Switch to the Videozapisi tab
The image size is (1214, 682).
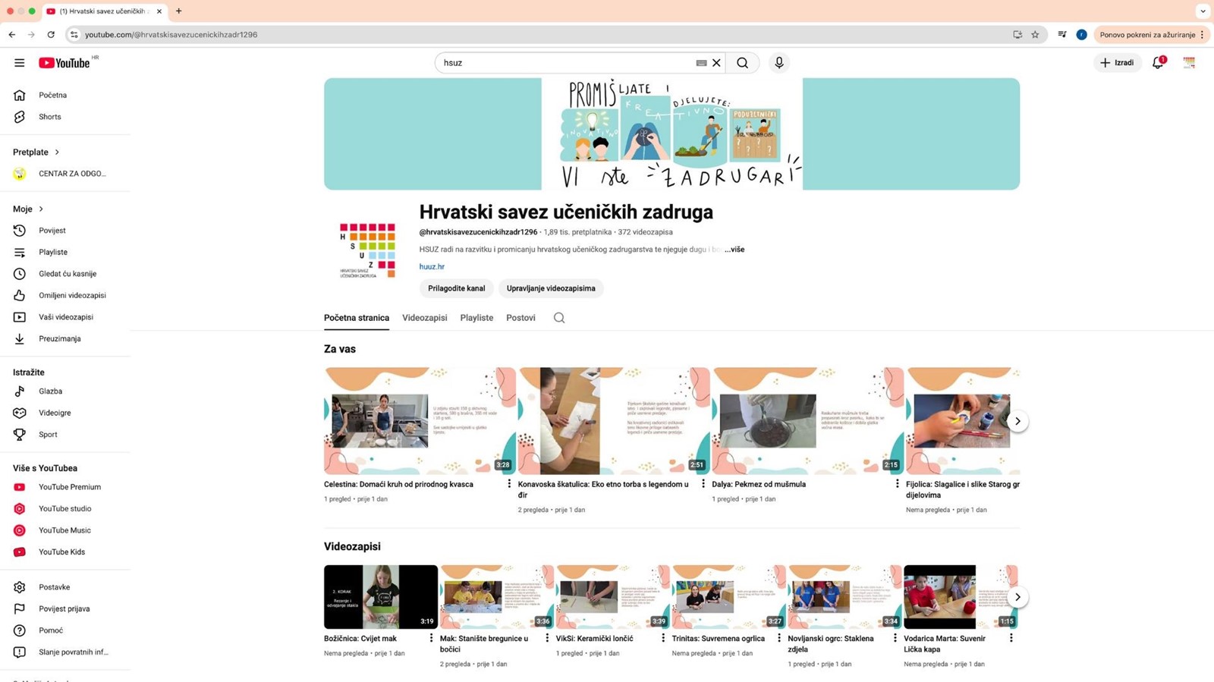pos(424,318)
